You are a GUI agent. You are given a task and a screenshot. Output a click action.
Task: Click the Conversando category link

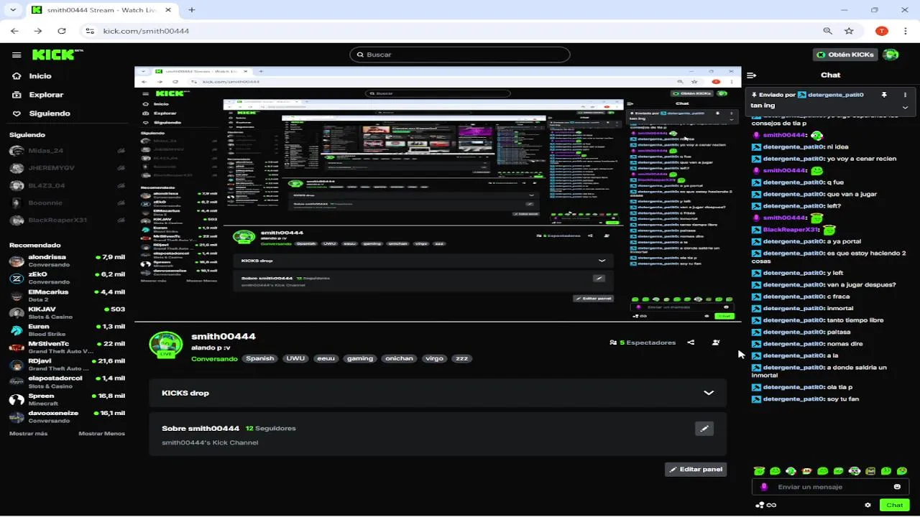[x=214, y=358]
